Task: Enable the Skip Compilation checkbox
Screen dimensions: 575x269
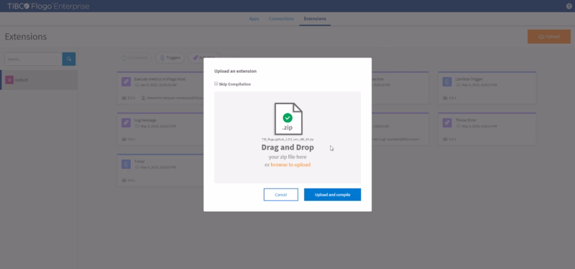Action: pos(216,83)
